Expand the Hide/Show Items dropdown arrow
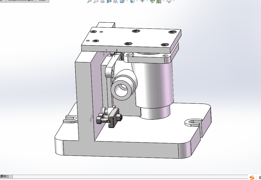 (x=147, y=1)
